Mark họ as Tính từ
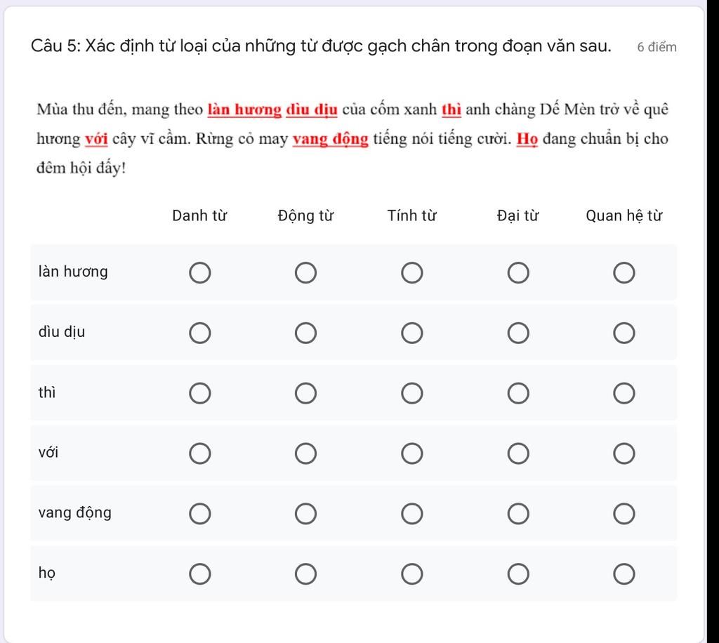This screenshot has height=643, width=719. 411,574
